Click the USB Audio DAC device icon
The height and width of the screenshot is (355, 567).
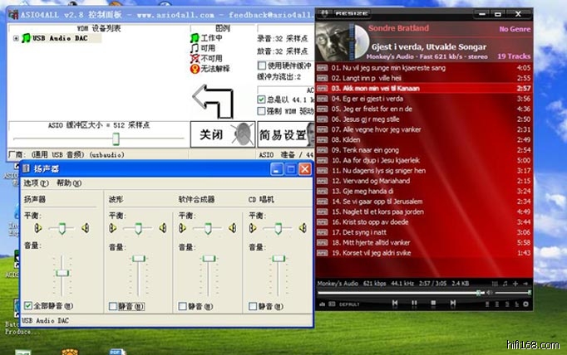coord(26,38)
